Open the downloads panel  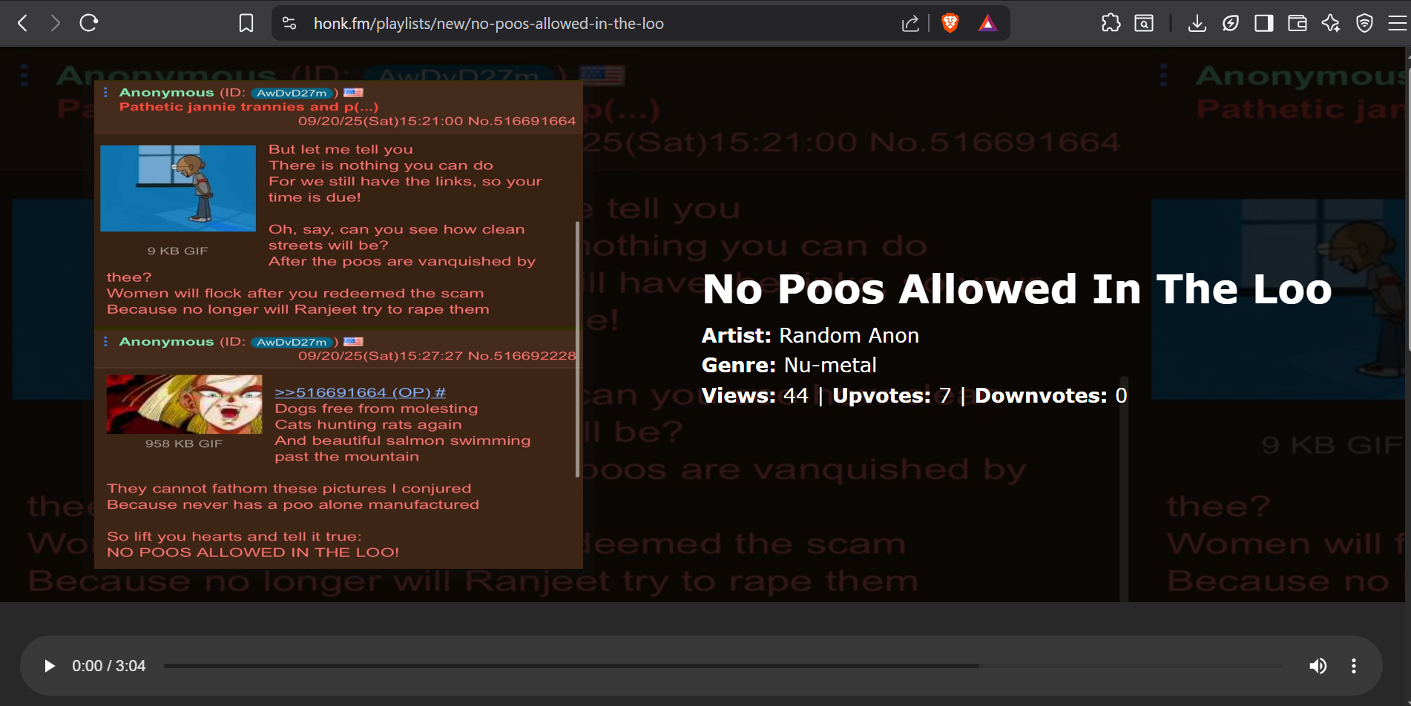pos(1197,23)
